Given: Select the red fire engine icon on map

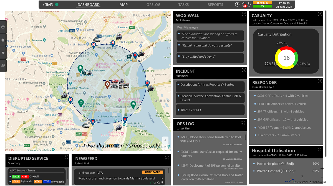Looking at the screenshot, I should pos(115,81).
